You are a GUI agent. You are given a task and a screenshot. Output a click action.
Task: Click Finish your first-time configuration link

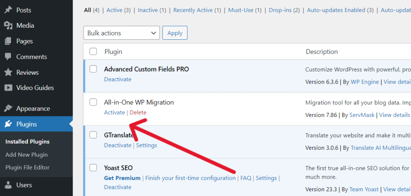click(191, 178)
